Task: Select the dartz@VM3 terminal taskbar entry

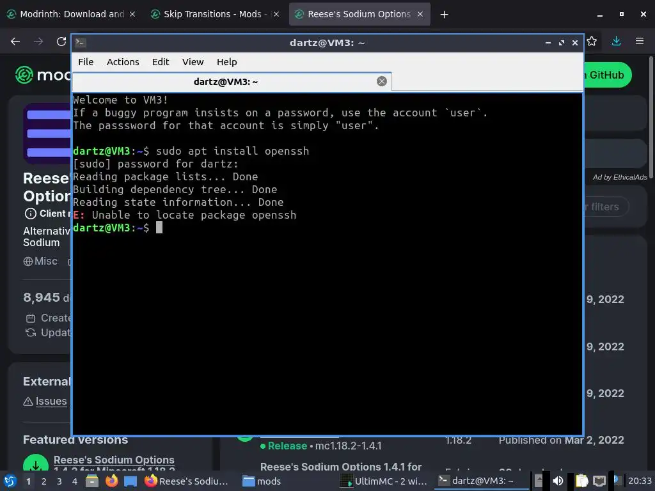Action: (x=482, y=481)
